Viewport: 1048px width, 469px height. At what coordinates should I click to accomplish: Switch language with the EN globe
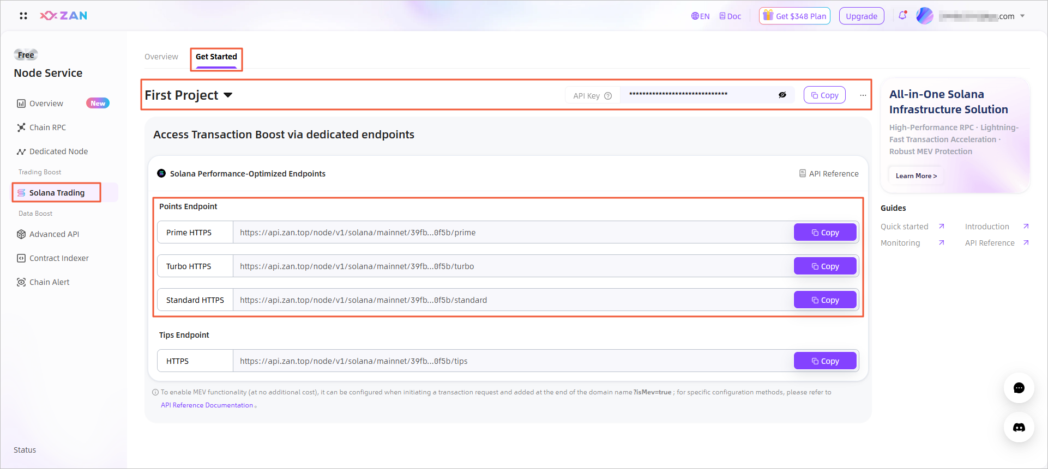700,16
